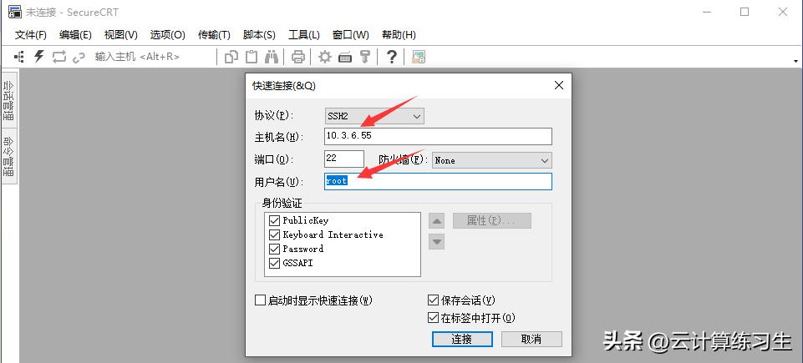803x363 pixels.
Task: Click the Quick Connect lightning icon
Action: click(39, 56)
